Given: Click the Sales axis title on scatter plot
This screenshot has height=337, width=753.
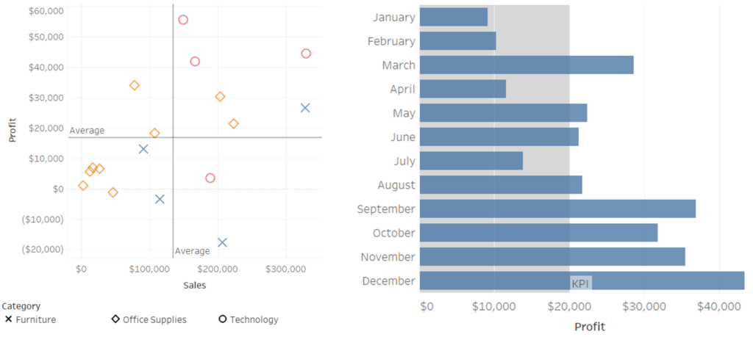Looking at the screenshot, I should pos(195,285).
